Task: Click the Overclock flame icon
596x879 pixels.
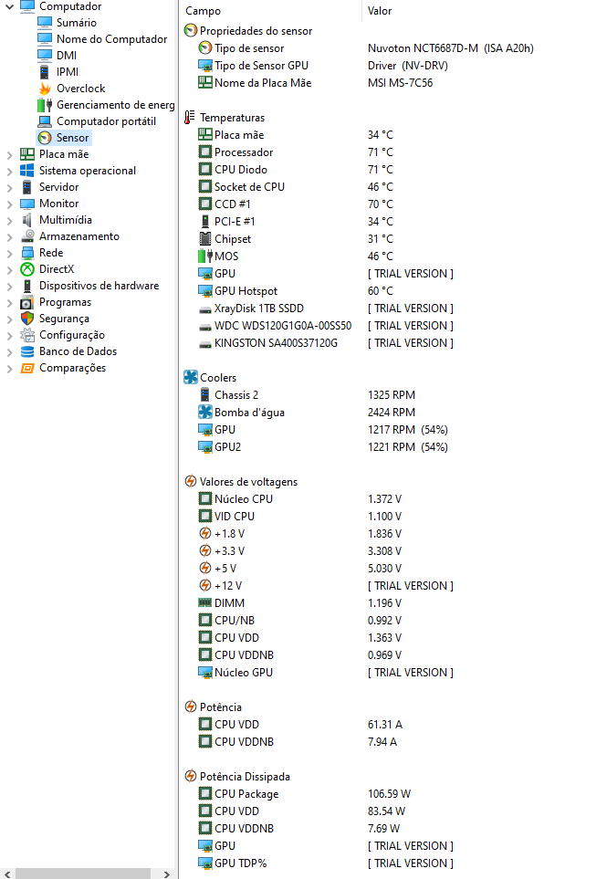Action: pos(45,88)
